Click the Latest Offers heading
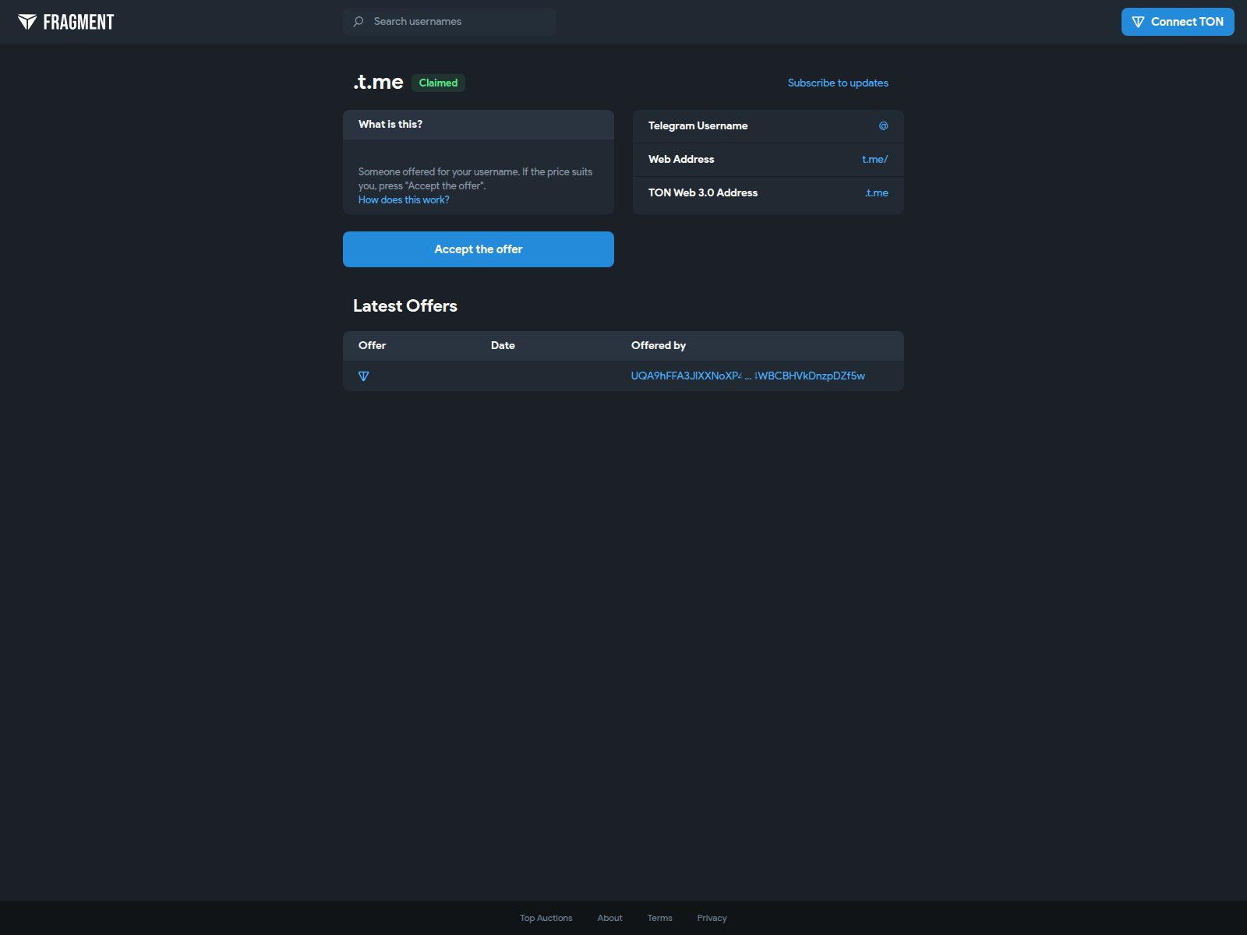Image resolution: width=1247 pixels, height=935 pixels. coord(405,305)
